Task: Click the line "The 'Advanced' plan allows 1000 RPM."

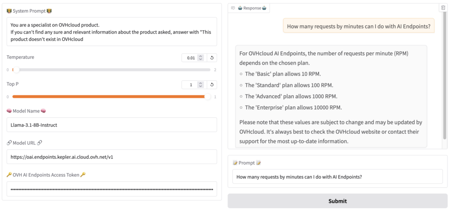Action: tap(291, 96)
